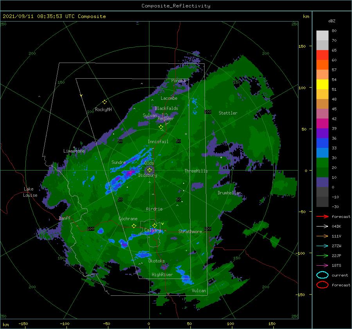The image size is (352, 329).
Task: Select the Limestone label on map
Action: point(74,151)
